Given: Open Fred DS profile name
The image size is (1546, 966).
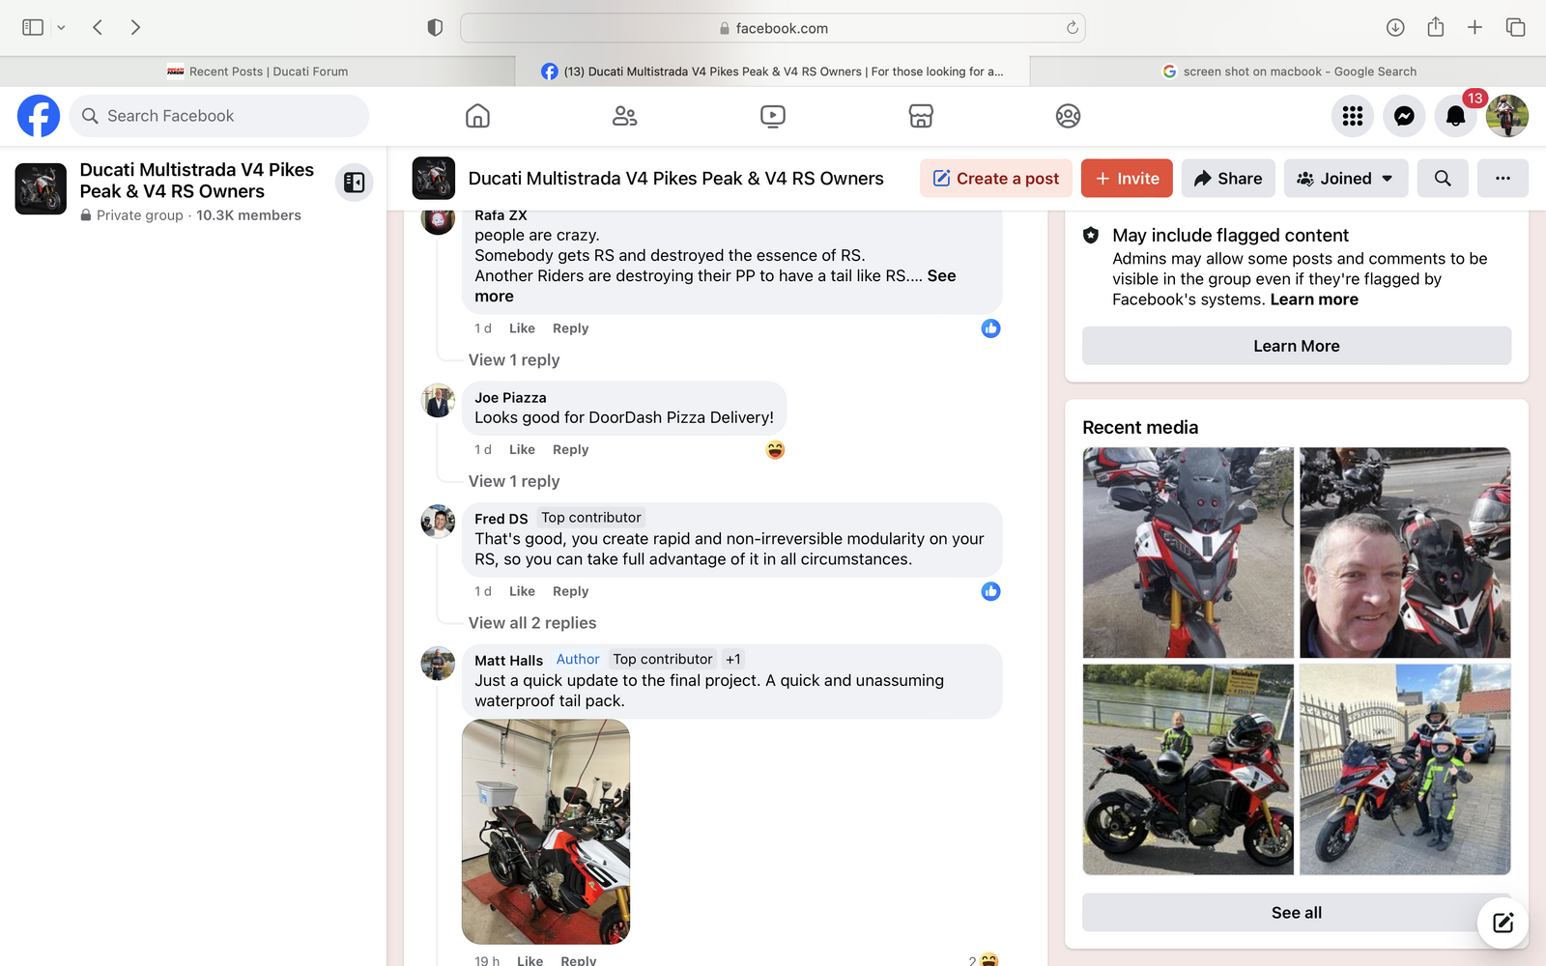Looking at the screenshot, I should (501, 519).
